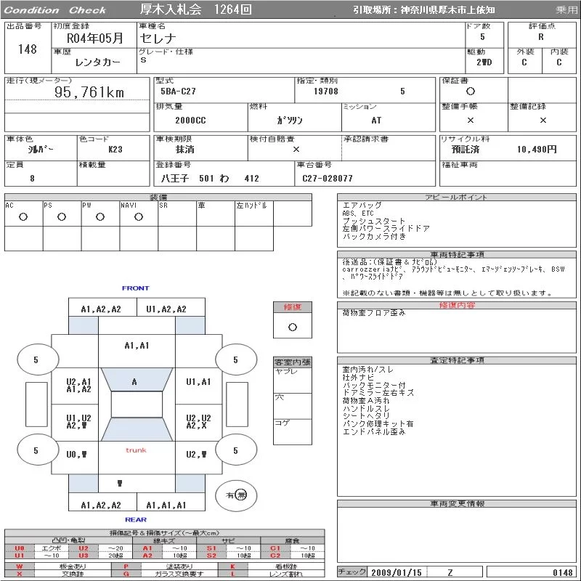Select rear bumper code A1,A1,A1
This screenshot has height=581, width=581.
tap(166, 505)
